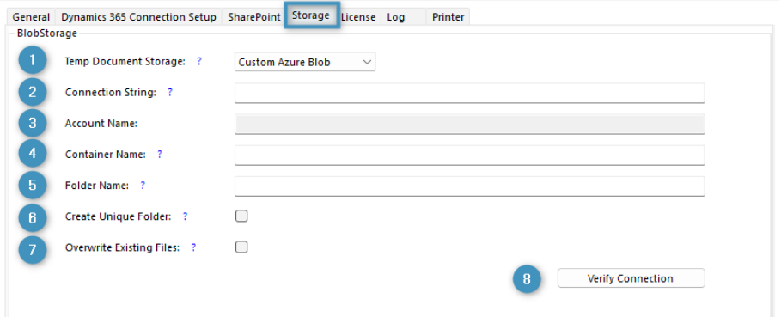This screenshot has width=781, height=317.
Task: Switch to the License tab
Action: (x=358, y=17)
